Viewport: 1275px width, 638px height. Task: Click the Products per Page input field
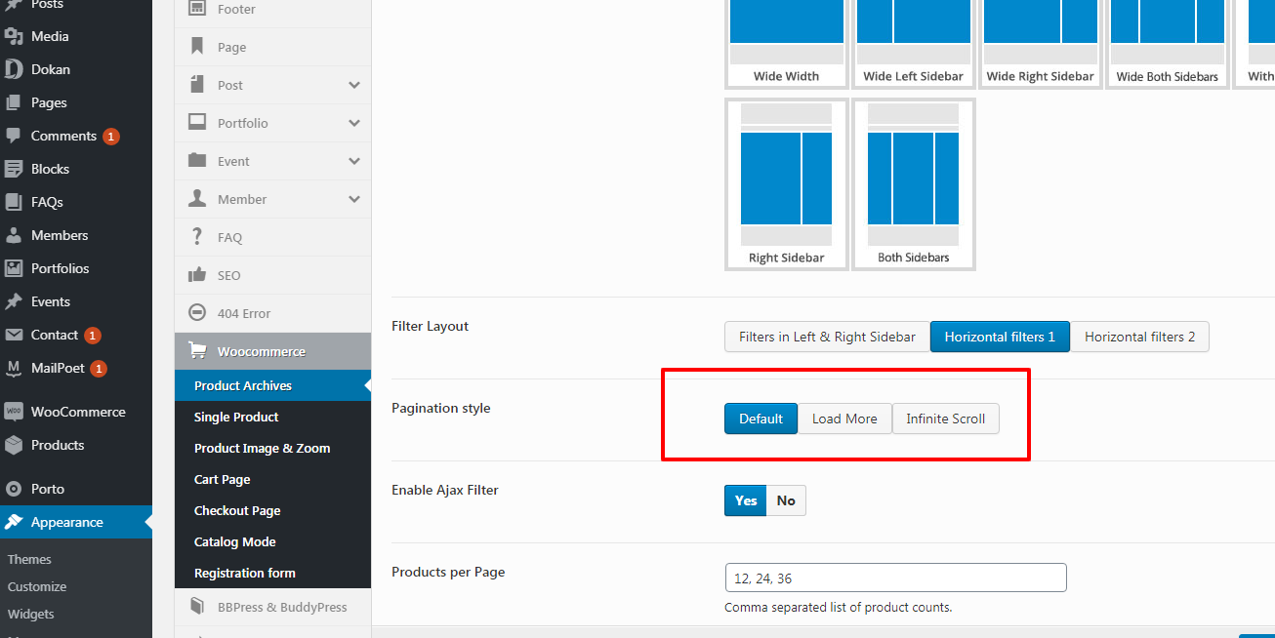click(x=895, y=578)
